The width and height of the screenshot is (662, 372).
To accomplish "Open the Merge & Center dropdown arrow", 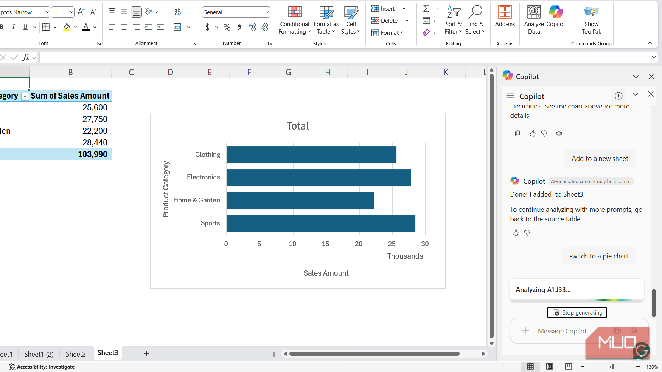I will pos(188,27).
